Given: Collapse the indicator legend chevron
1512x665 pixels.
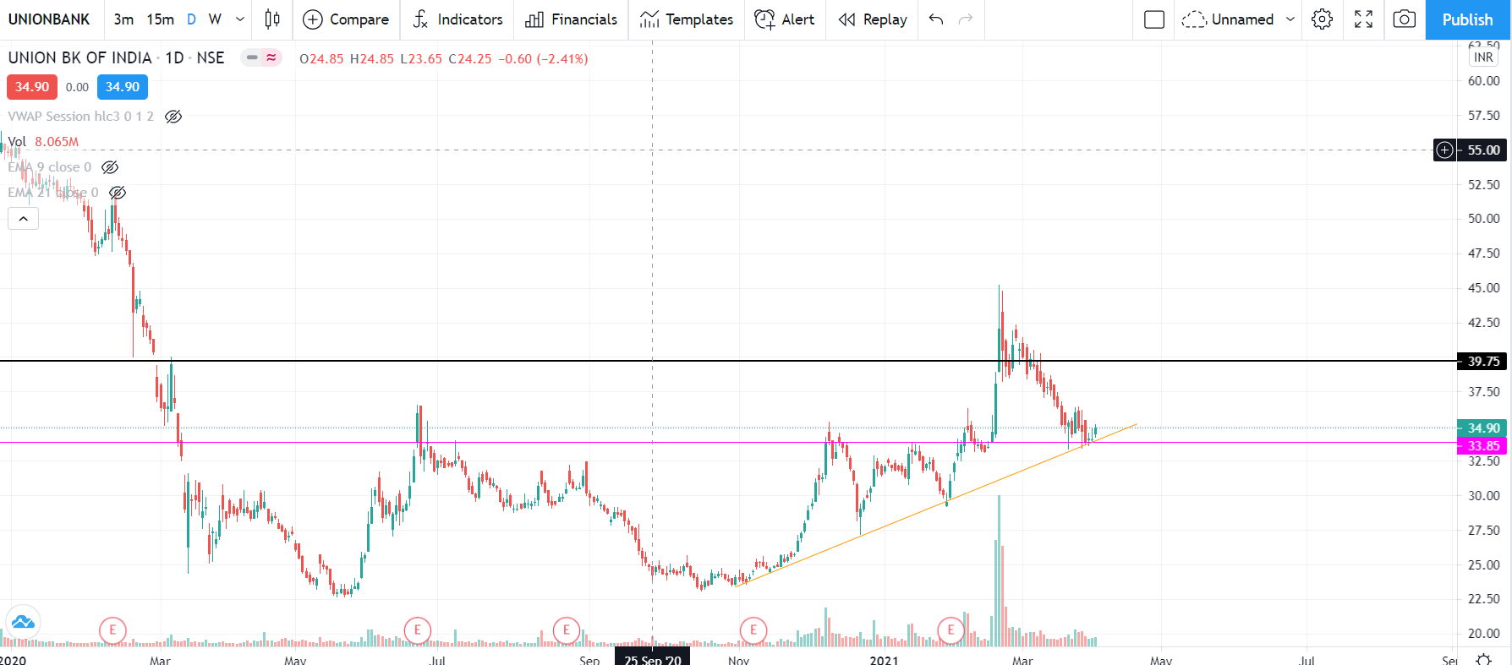Looking at the screenshot, I should point(24,219).
